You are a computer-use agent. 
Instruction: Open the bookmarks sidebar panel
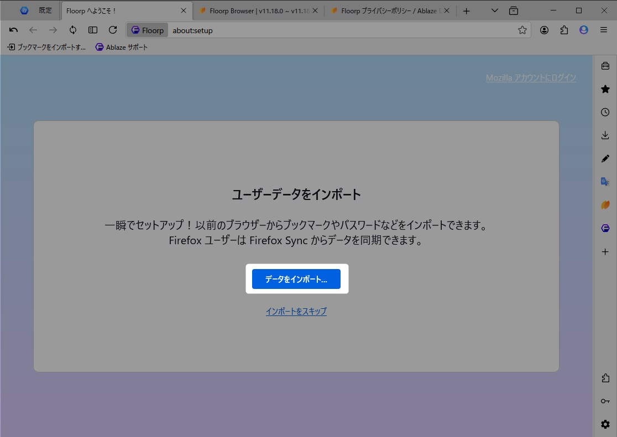click(605, 89)
